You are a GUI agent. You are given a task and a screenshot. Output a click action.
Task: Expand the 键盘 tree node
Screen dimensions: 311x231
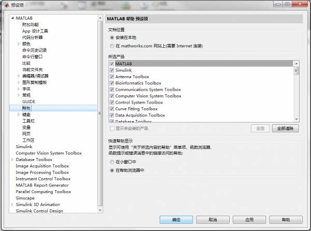(19, 114)
